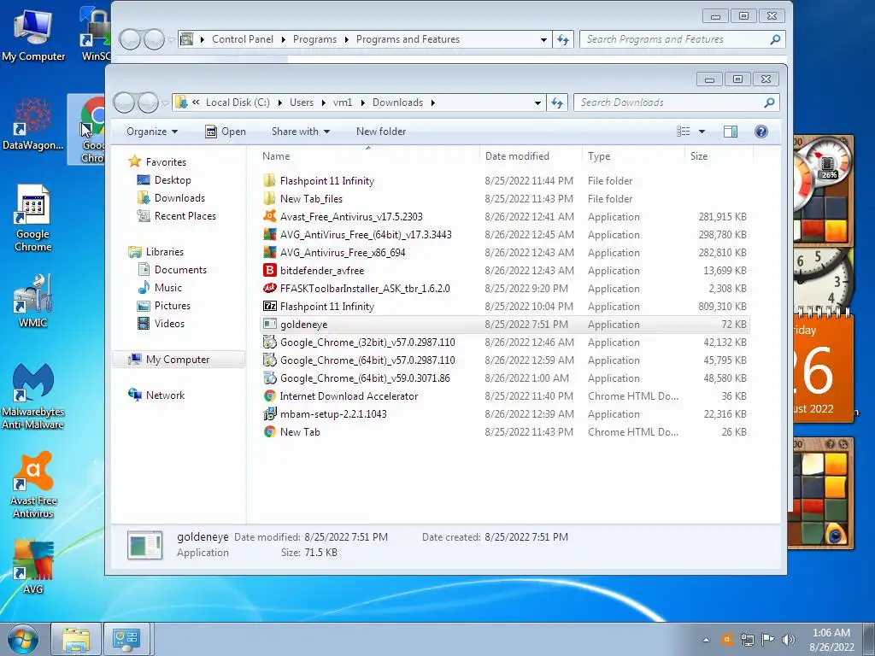The width and height of the screenshot is (875, 656).
Task: Select the bitdefender_avfree file icon
Action: pos(269,270)
